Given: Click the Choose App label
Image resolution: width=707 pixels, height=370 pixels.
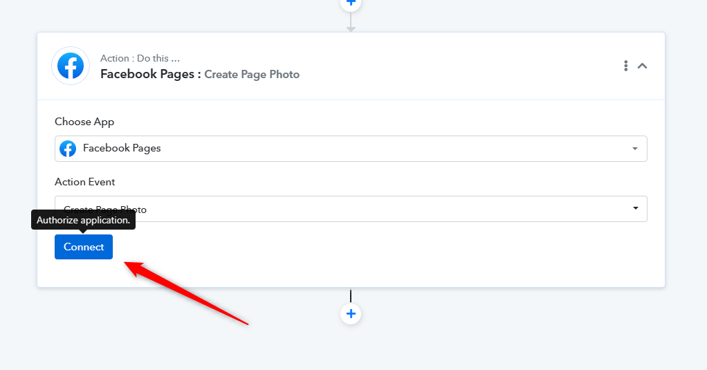Looking at the screenshot, I should [x=84, y=122].
